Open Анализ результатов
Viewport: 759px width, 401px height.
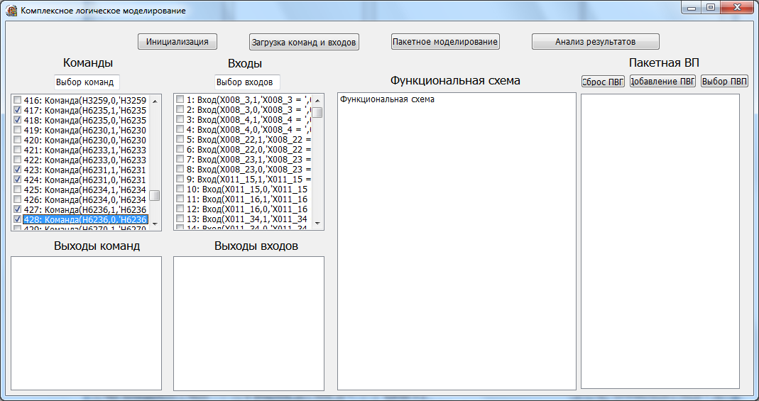pyautogui.click(x=596, y=42)
